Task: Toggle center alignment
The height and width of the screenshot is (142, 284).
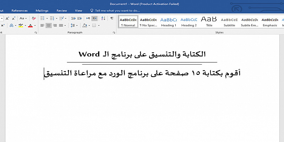Action: 48,26
